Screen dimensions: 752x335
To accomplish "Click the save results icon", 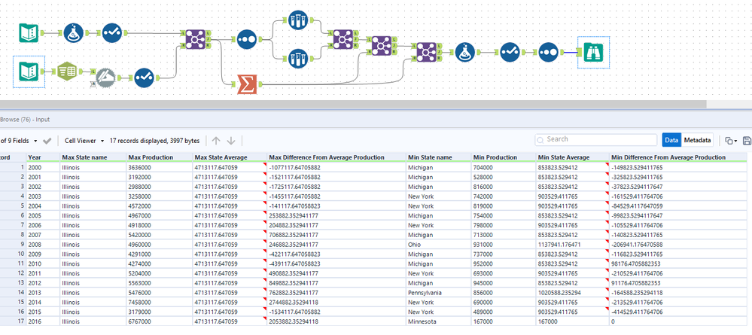I will click(746, 140).
